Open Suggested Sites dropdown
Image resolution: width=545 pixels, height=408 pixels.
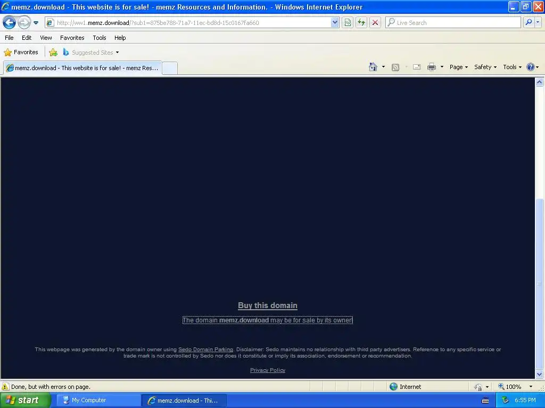[91, 53]
